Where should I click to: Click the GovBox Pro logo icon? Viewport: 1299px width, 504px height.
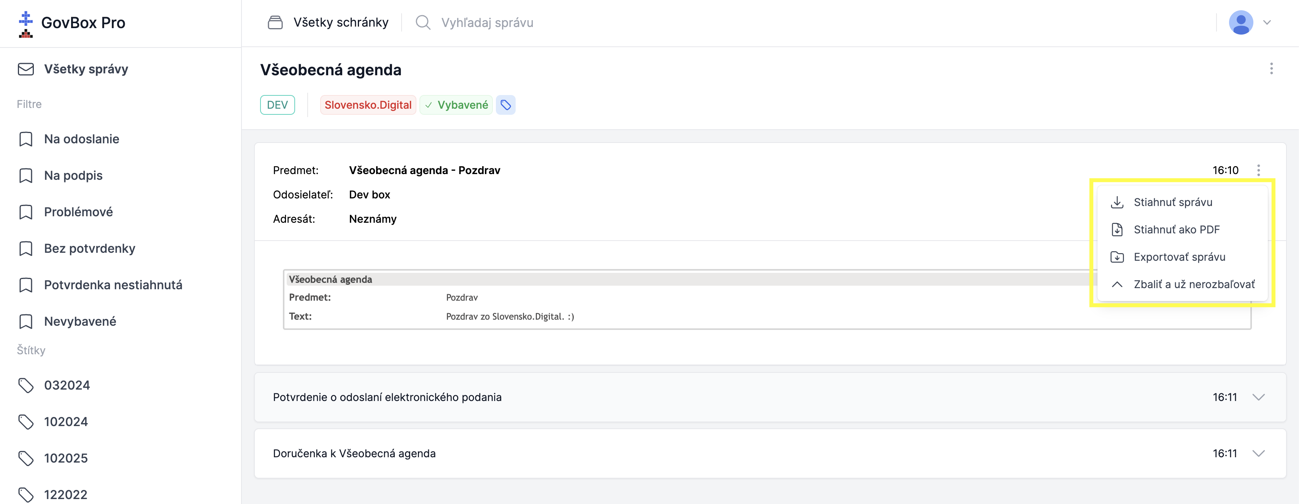tap(26, 24)
